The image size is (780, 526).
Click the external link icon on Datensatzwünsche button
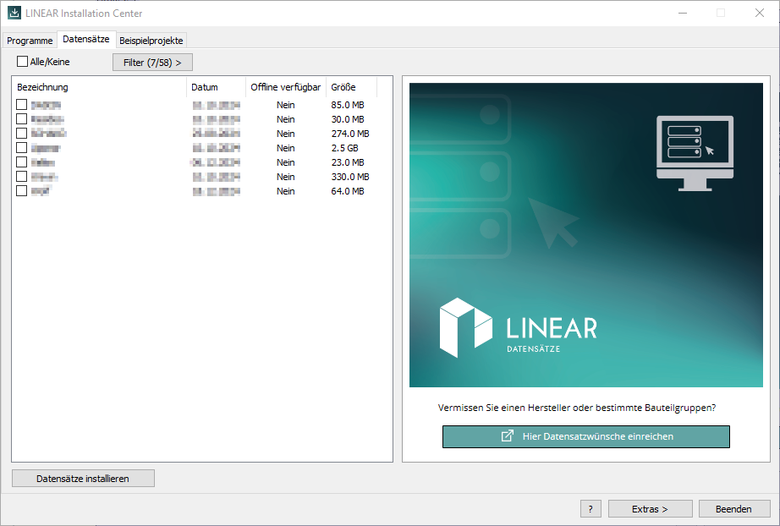[507, 436]
